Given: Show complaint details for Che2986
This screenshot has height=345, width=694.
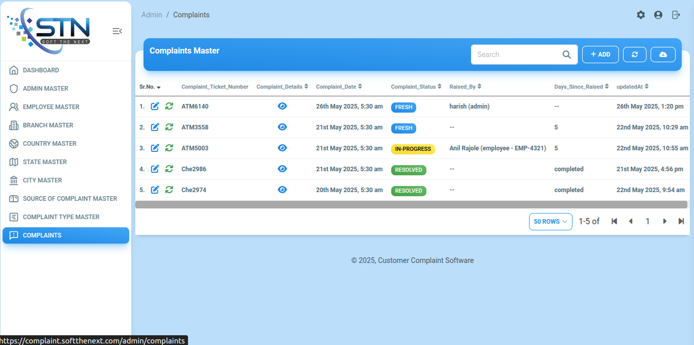Looking at the screenshot, I should 282,169.
